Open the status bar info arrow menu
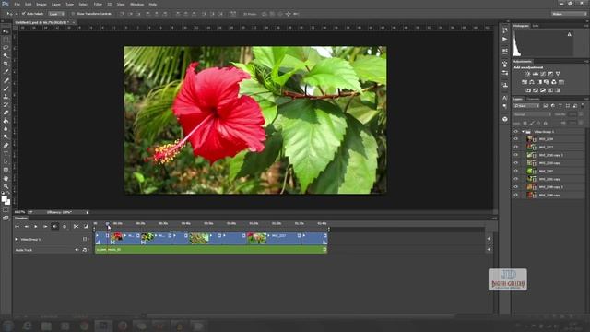Screen dimensions: 590x332 pos(88,212)
